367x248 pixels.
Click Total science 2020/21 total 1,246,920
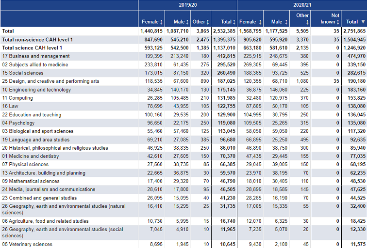coord(354,48)
